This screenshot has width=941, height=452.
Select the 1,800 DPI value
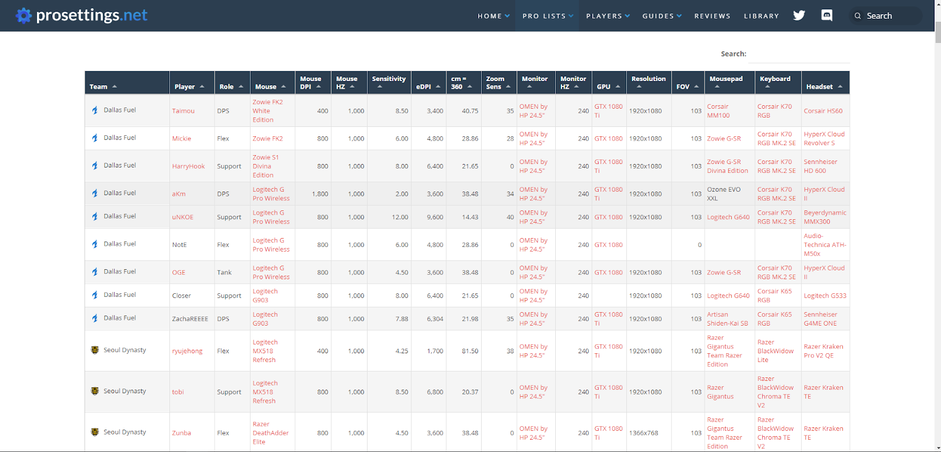coord(320,193)
